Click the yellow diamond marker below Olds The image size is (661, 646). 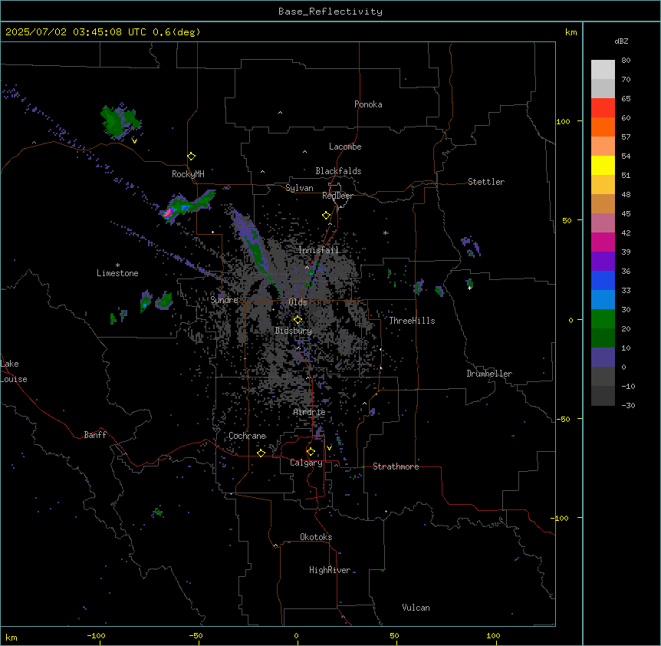[x=298, y=320]
